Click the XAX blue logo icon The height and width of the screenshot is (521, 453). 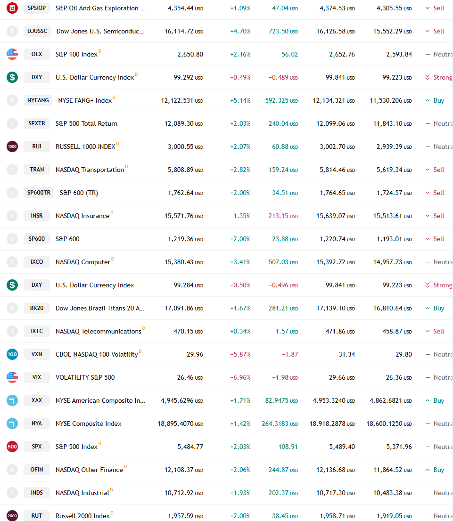[x=12, y=400]
